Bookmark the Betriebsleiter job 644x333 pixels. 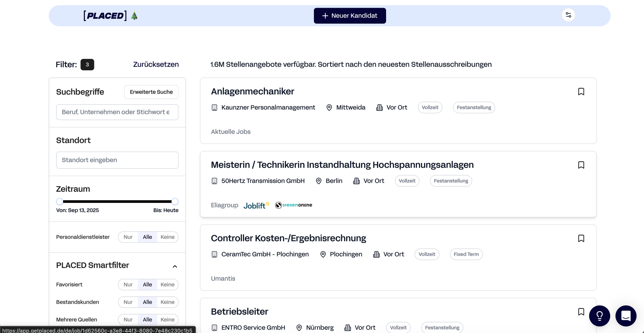click(x=581, y=312)
